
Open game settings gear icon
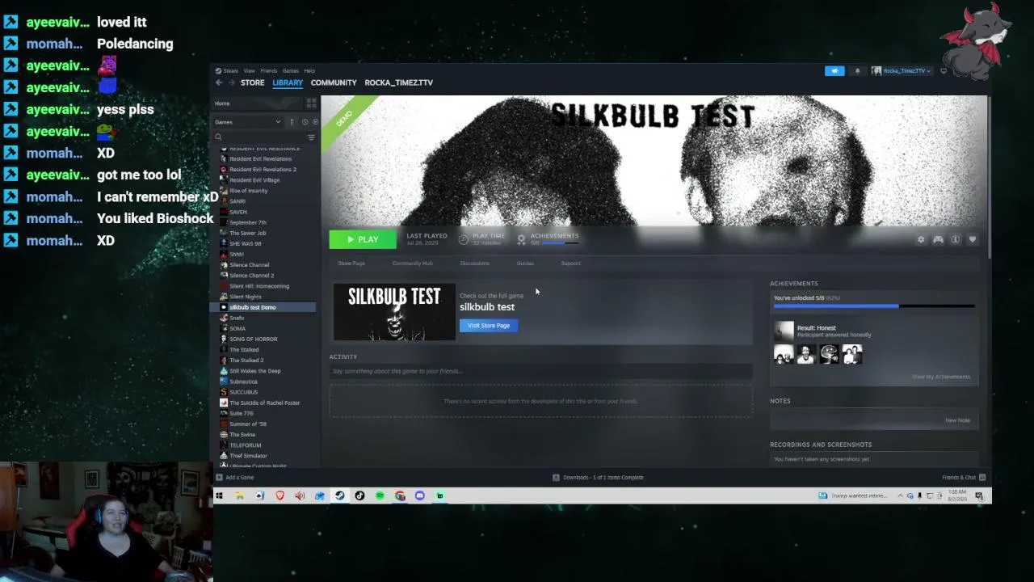(921, 239)
